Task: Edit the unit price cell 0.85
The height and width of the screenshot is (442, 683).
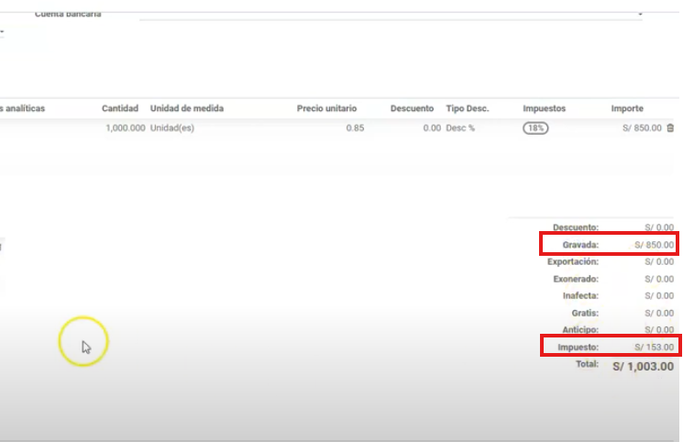Action: tap(355, 128)
